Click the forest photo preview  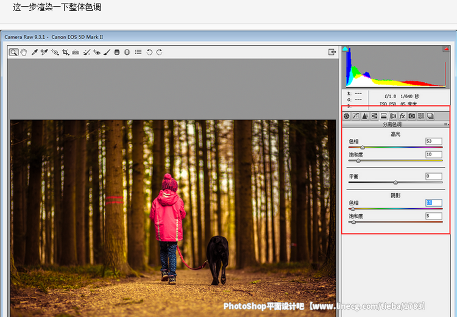173,218
